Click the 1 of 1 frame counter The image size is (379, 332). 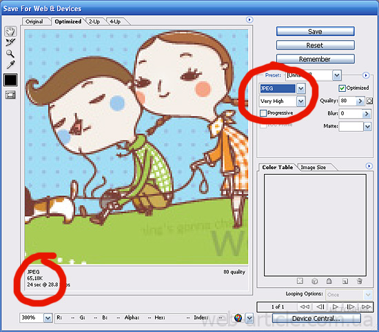[x=278, y=307]
